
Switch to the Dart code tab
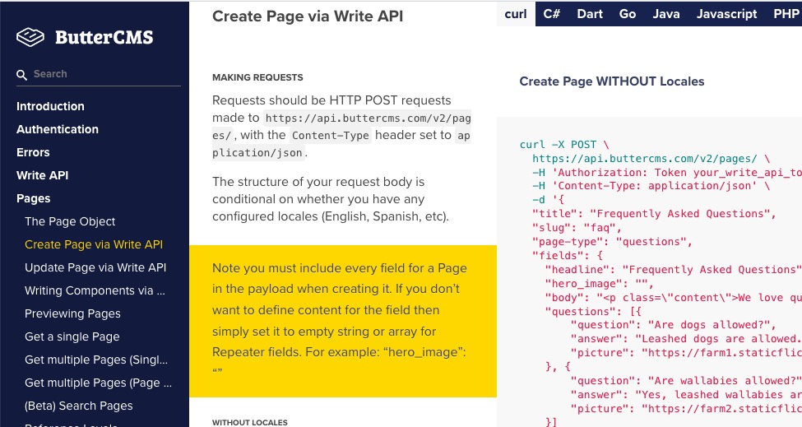tap(590, 14)
